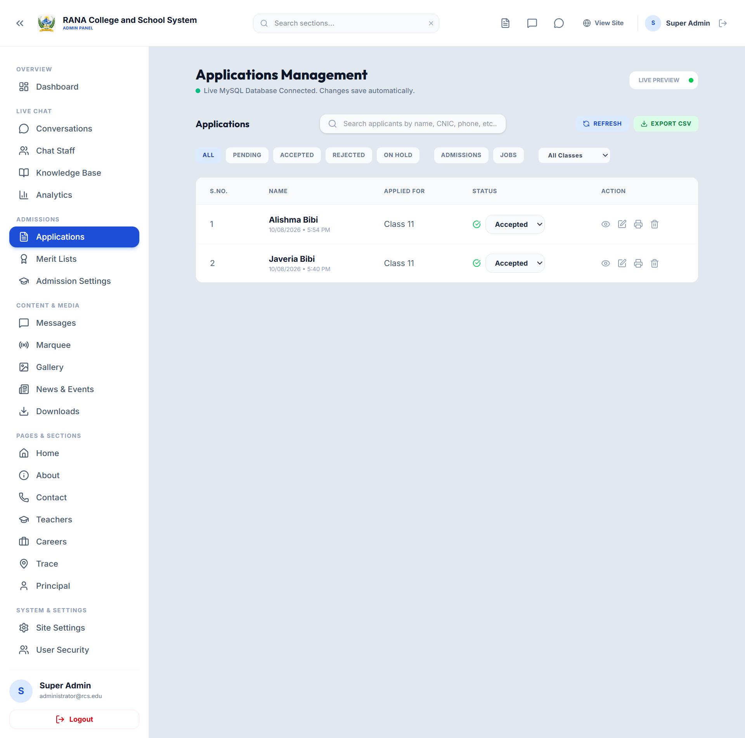Open View Site link
Image resolution: width=745 pixels, height=738 pixels.
click(x=603, y=23)
